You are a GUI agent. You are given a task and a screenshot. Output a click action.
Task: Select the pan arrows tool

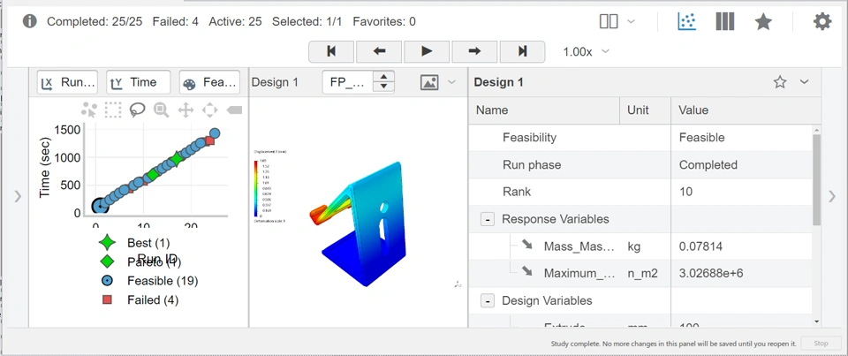coord(185,110)
